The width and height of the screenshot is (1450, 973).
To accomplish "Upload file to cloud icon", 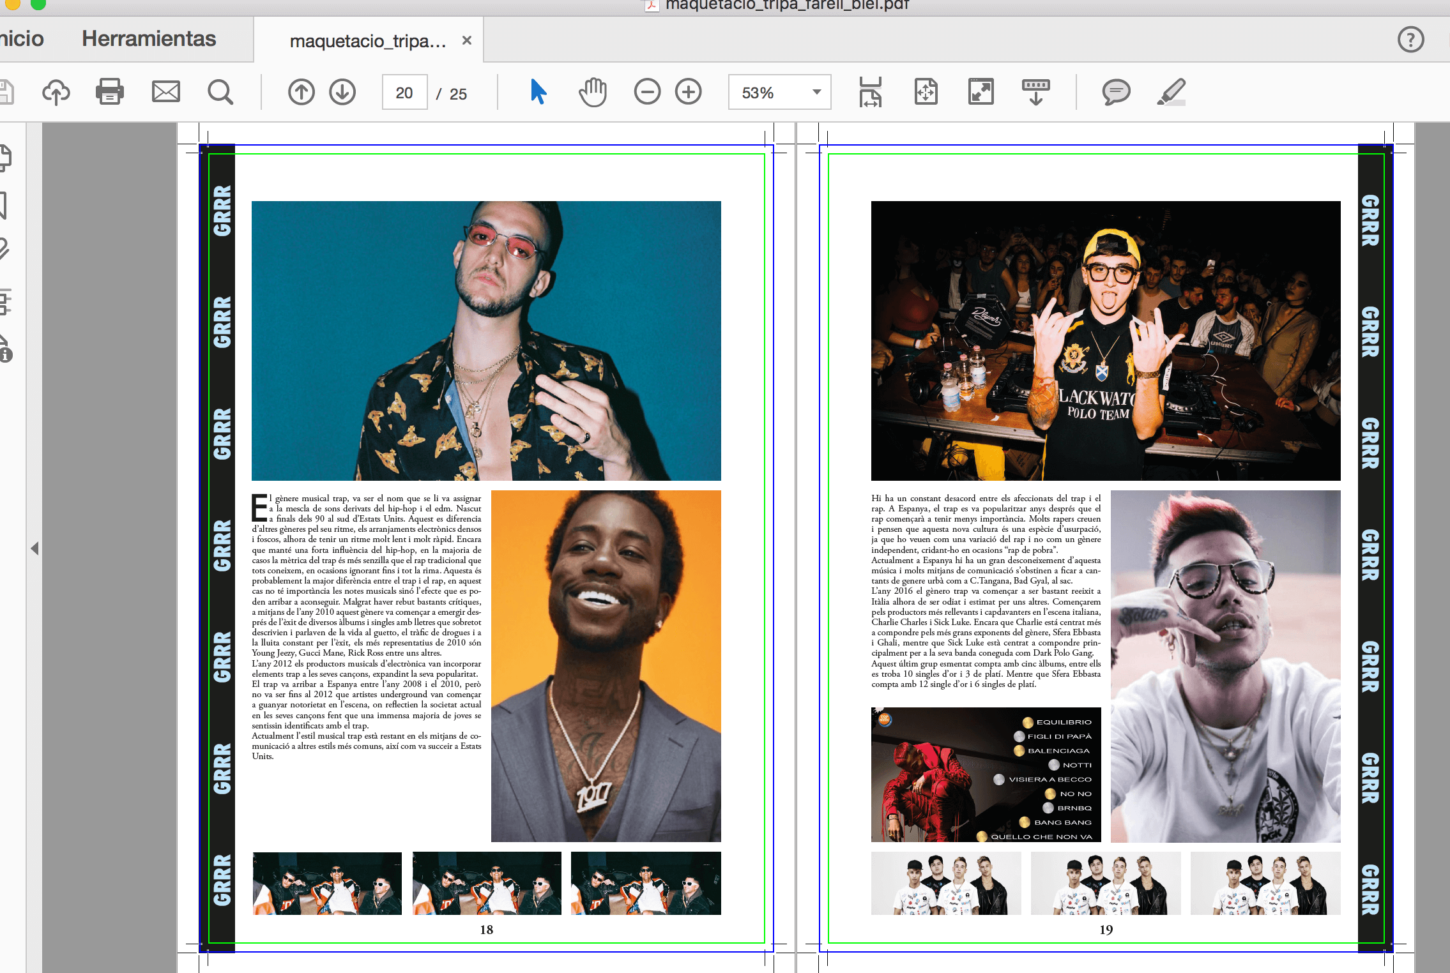I will coord(56,92).
